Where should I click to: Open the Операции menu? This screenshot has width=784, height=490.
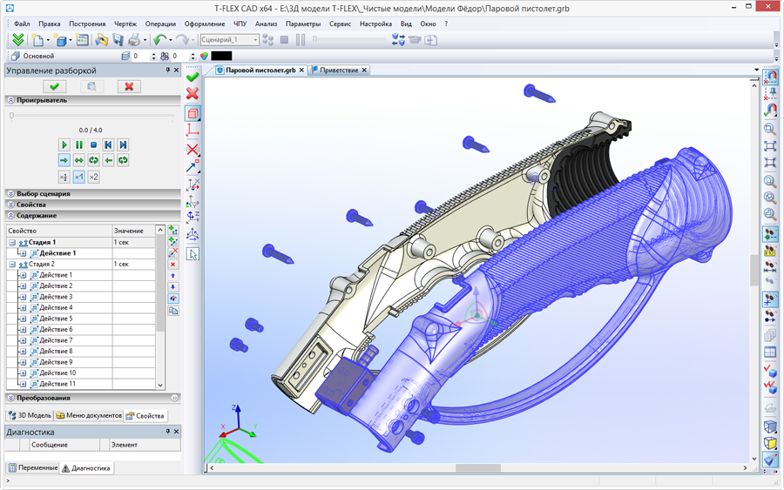(x=159, y=23)
